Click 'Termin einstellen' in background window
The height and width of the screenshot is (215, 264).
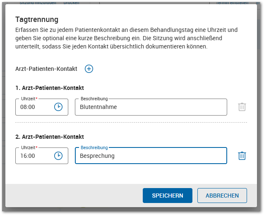232,2
